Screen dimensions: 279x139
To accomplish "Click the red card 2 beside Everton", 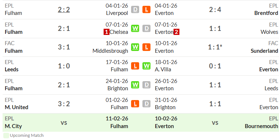I will (x=176, y=32).
